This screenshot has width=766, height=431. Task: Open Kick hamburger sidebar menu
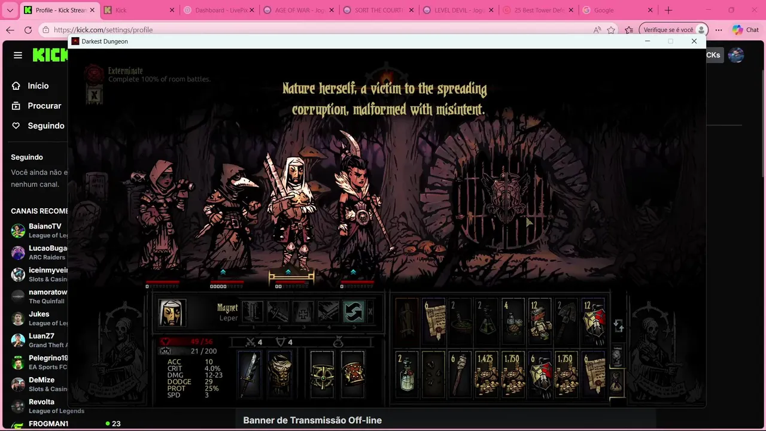[18, 55]
